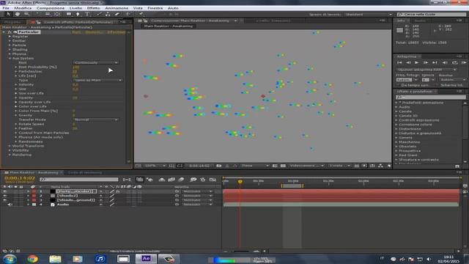Select the Clone Stamp tool
The image size is (469, 264).
[x=108, y=14]
